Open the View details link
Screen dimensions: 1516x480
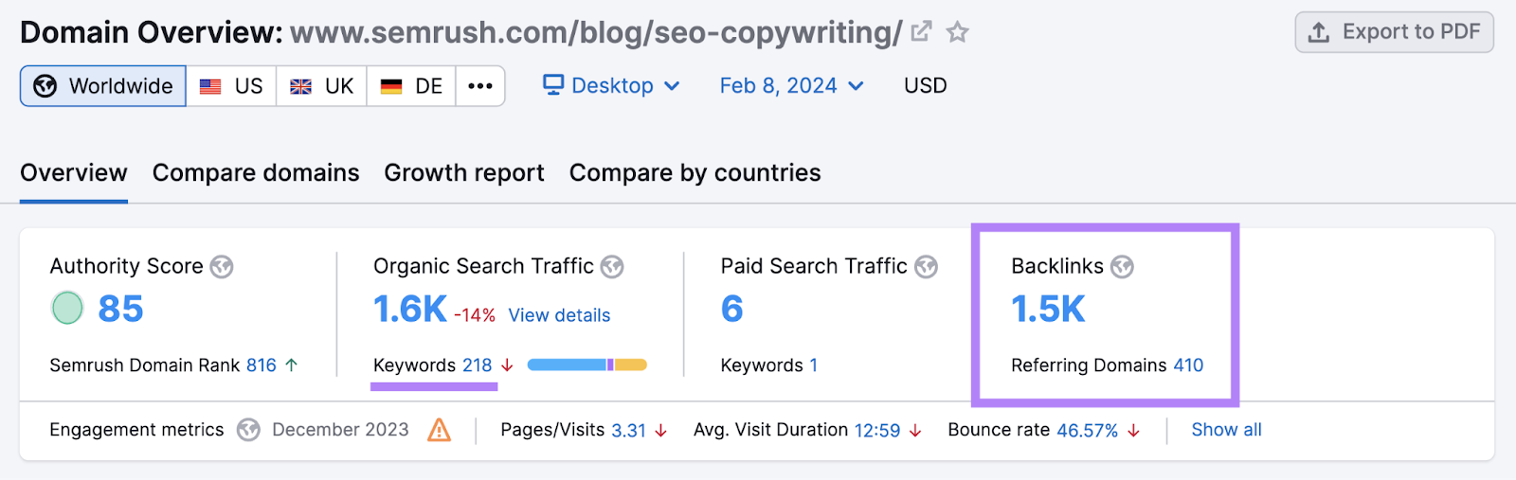(x=559, y=315)
